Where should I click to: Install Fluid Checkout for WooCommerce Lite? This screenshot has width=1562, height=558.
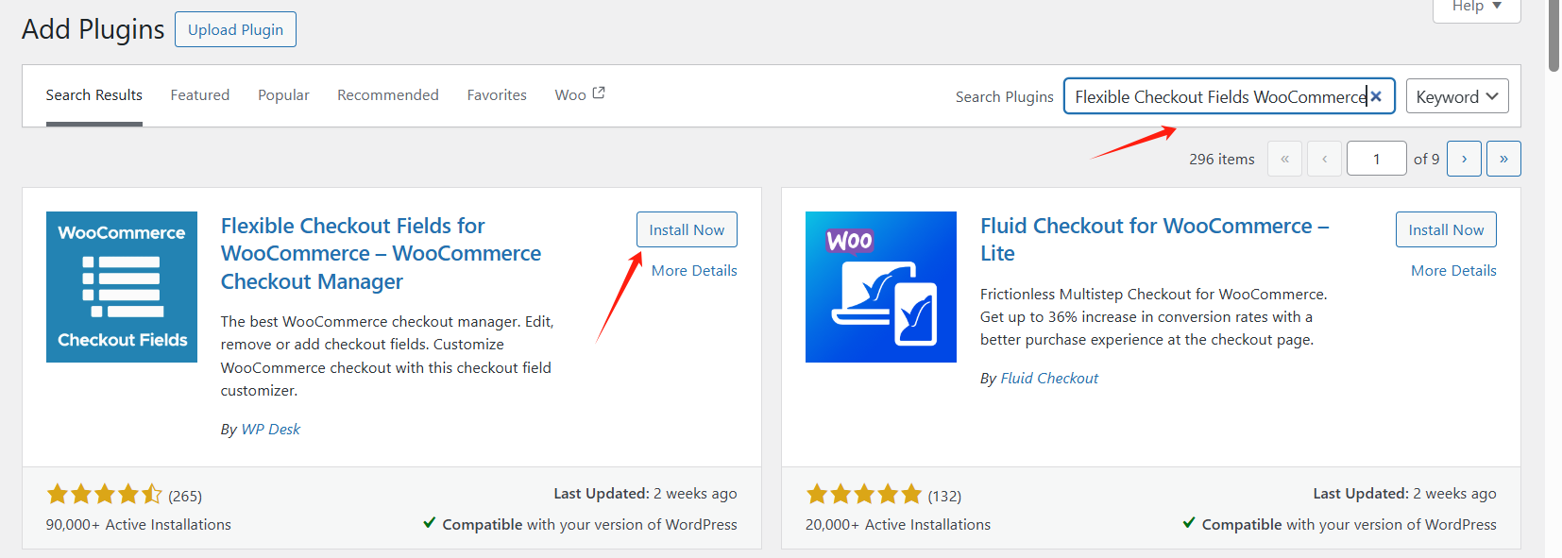tap(1446, 229)
